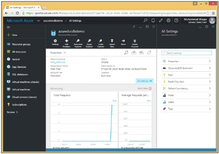Open Tags settings row

tap(187, 109)
